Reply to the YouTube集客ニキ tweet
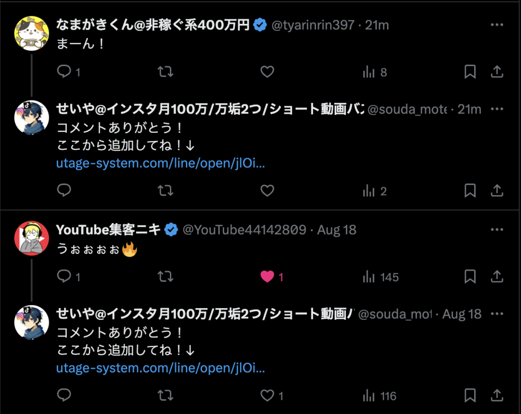Image resolution: width=521 pixels, height=414 pixels. click(64, 277)
